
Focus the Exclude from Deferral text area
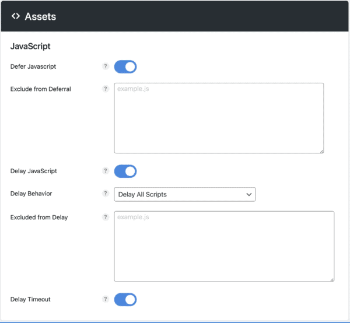click(219, 118)
